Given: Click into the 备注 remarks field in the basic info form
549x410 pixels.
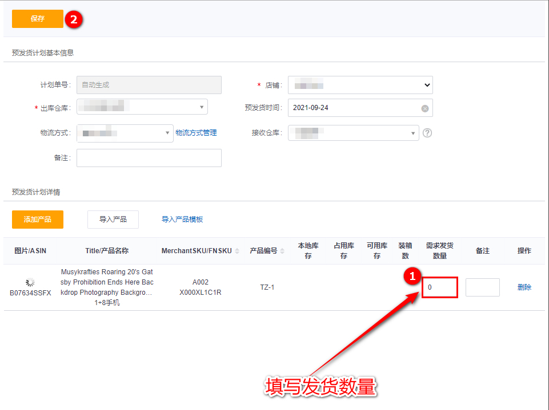Looking at the screenshot, I should tap(149, 158).
